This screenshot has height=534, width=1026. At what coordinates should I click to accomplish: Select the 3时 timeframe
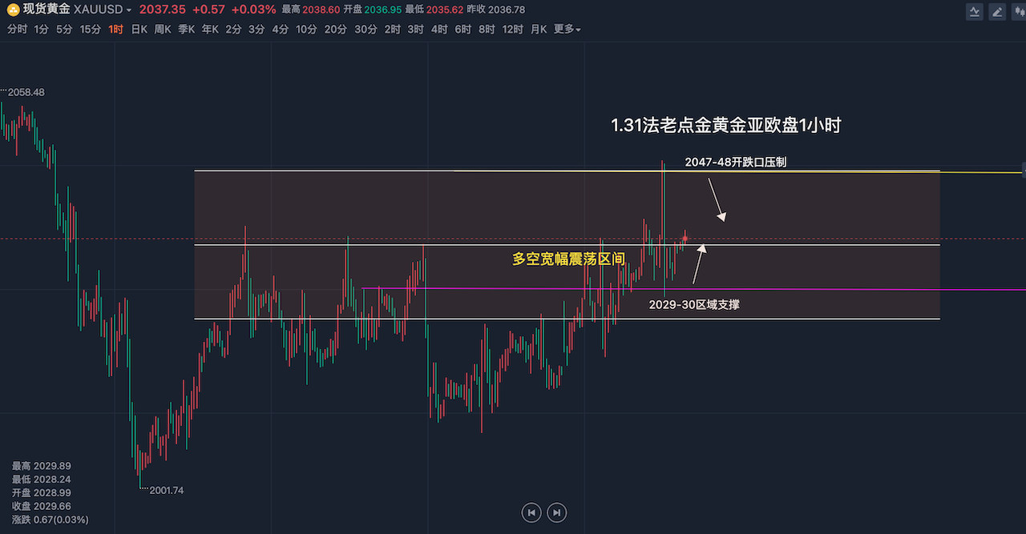point(416,29)
